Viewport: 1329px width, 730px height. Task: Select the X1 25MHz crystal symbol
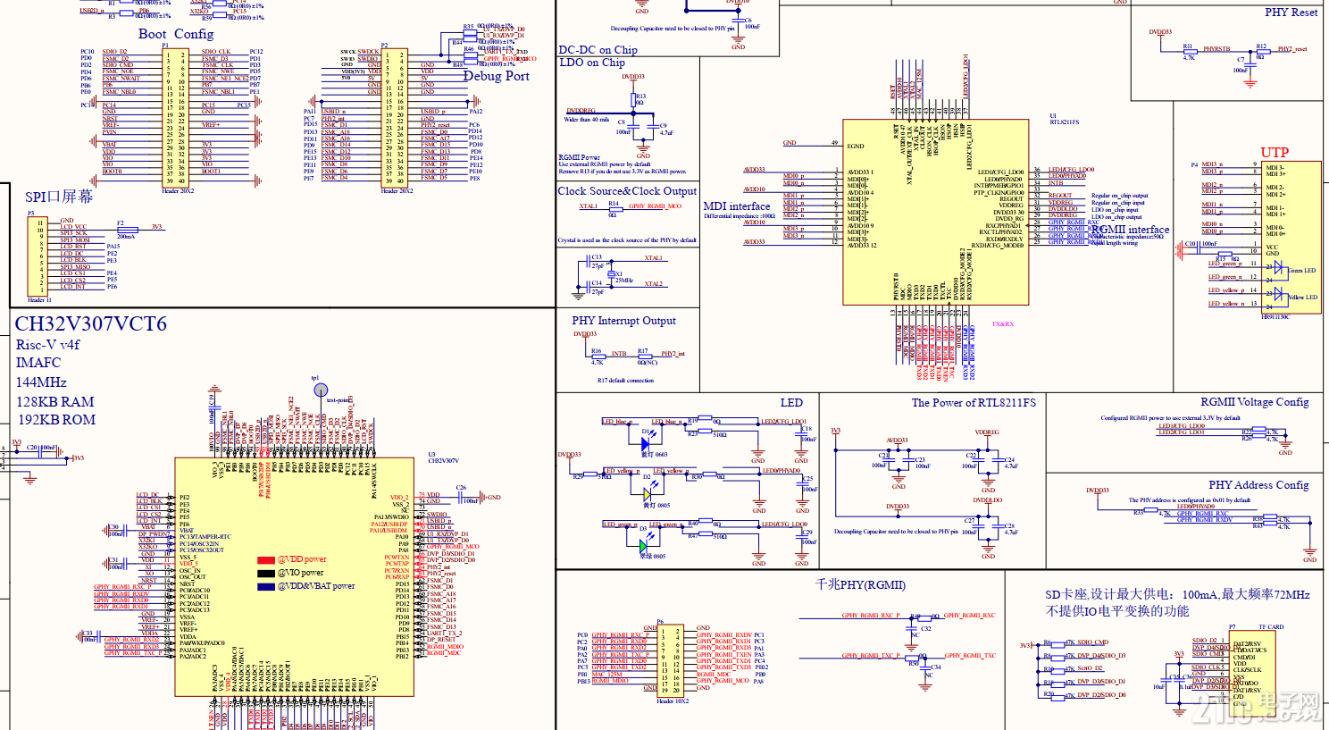pos(610,276)
